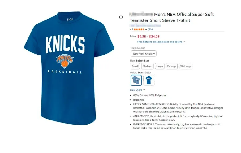Image resolution: width=241 pixels, height=153 pixels.
Task: Click the 4.7 rating number
Action: point(131,29)
